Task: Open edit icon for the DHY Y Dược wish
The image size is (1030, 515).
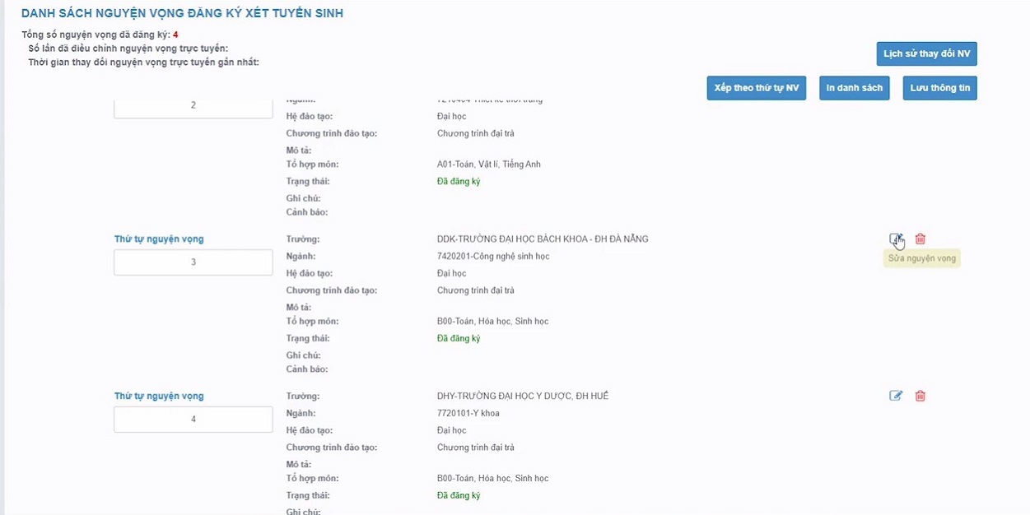Action: 896,396
